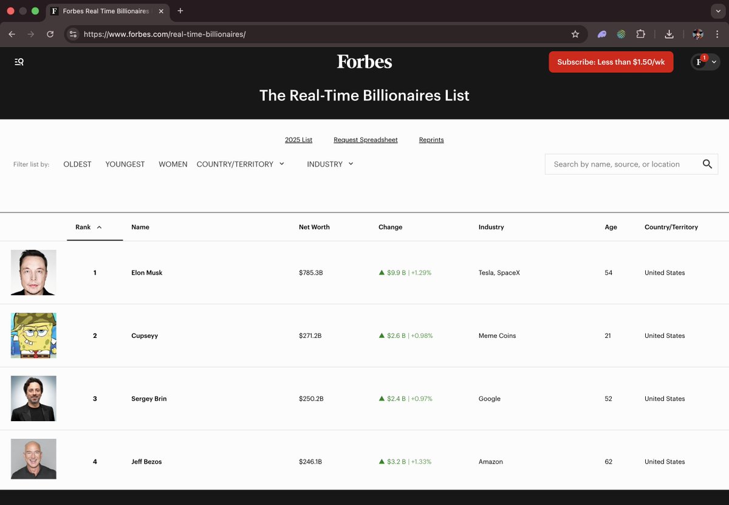Open the Request Spreadsheet link
The width and height of the screenshot is (729, 505).
click(366, 140)
